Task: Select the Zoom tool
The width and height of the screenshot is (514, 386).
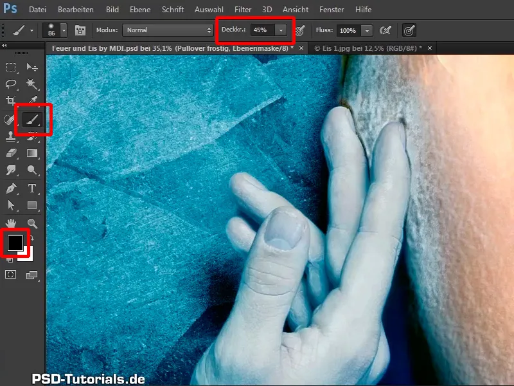Action: [32, 223]
